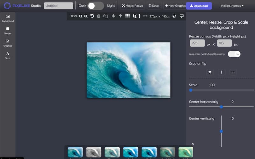Select the grayscale filter thumbnail
This screenshot has width=255, height=159.
(x=94, y=152)
